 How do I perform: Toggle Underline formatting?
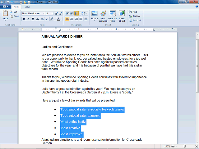(33, 19)
